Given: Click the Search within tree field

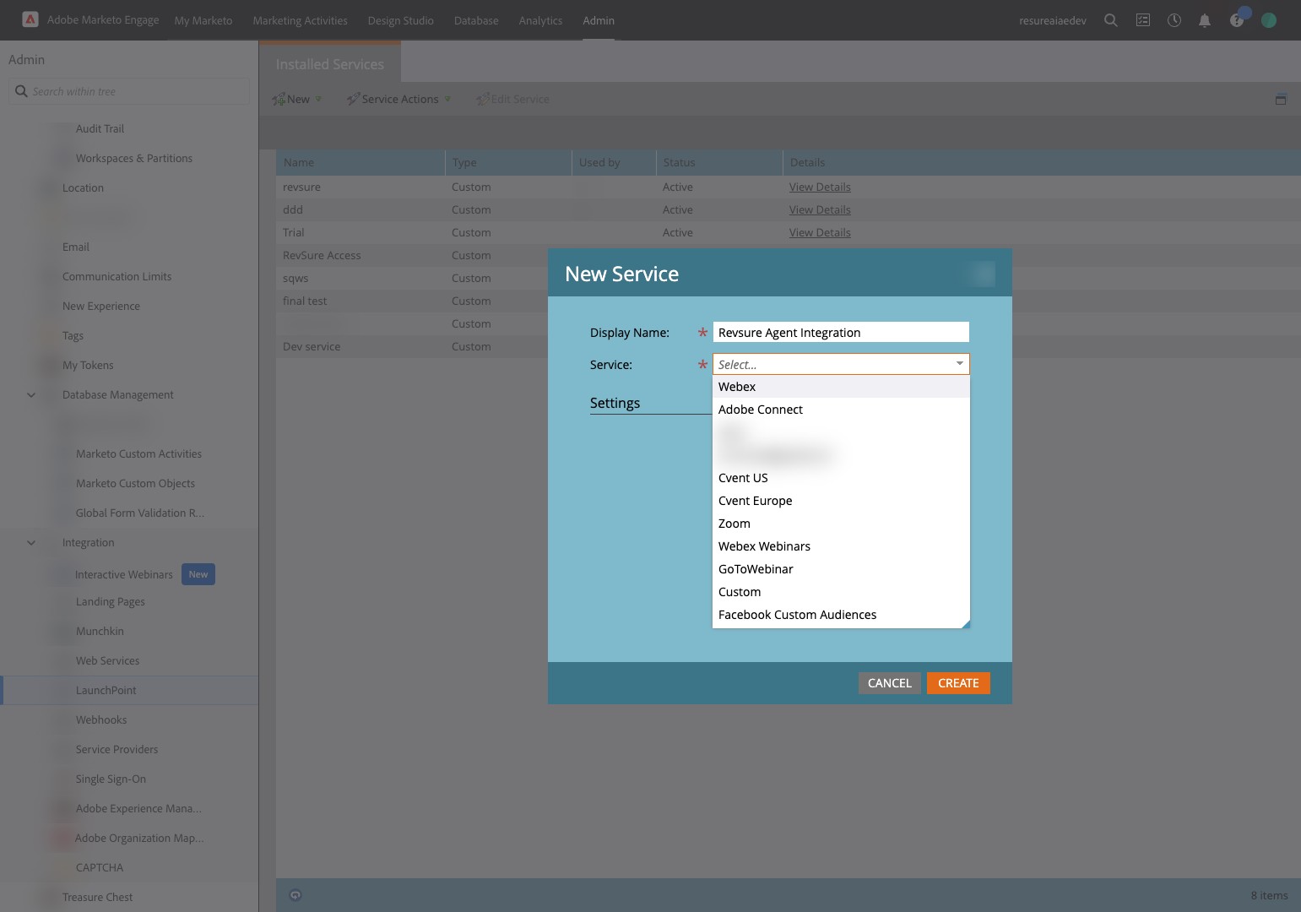Looking at the screenshot, I should pyautogui.click(x=129, y=91).
